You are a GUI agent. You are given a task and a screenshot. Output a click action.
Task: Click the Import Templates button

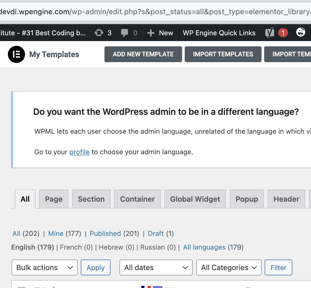pos(223,54)
